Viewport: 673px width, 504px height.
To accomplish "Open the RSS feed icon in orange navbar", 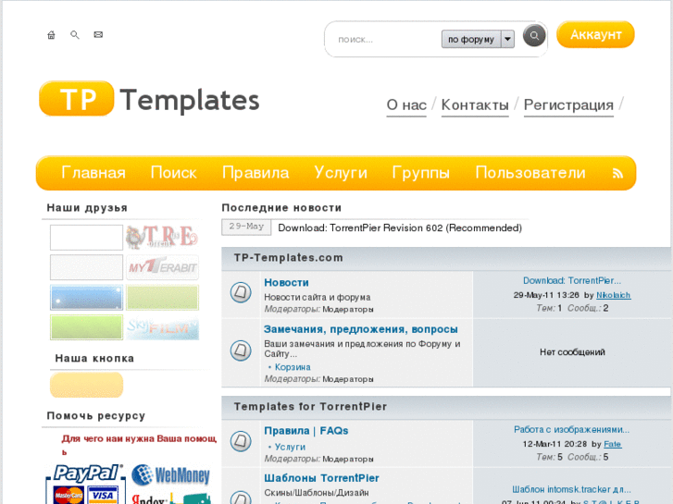I will coord(617,173).
